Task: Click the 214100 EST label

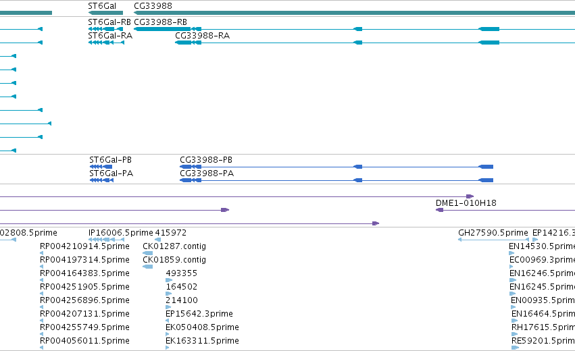Action: point(182,300)
